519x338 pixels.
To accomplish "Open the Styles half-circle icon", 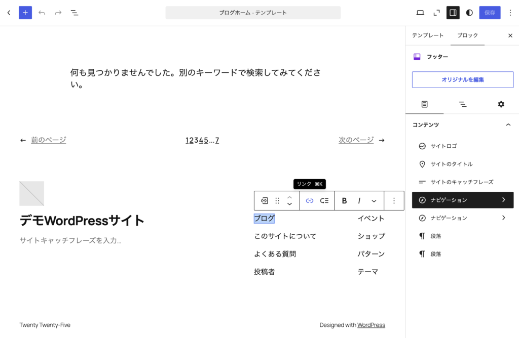I will pyautogui.click(x=469, y=13).
